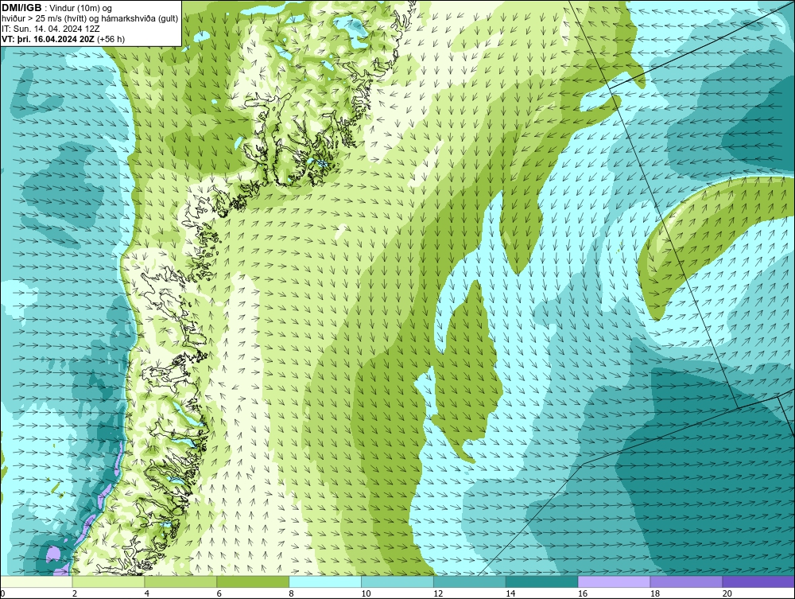
Task: Click the 18–20 m/s purple legend swatch
Action: pyautogui.click(x=687, y=581)
